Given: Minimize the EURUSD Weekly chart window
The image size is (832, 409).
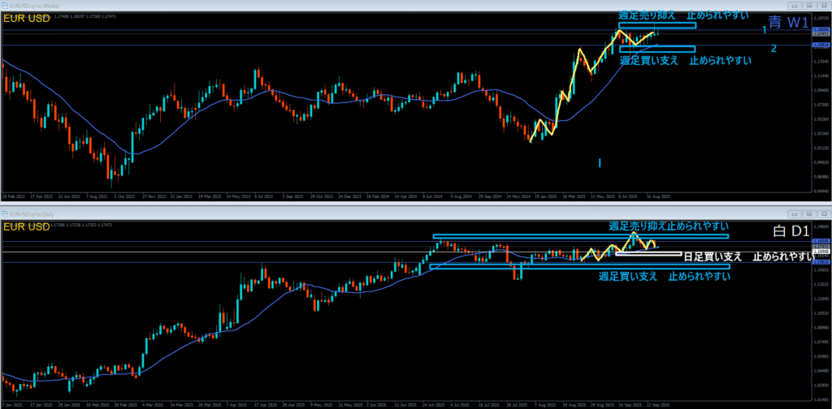Looking at the screenshot, I should click(x=795, y=6).
